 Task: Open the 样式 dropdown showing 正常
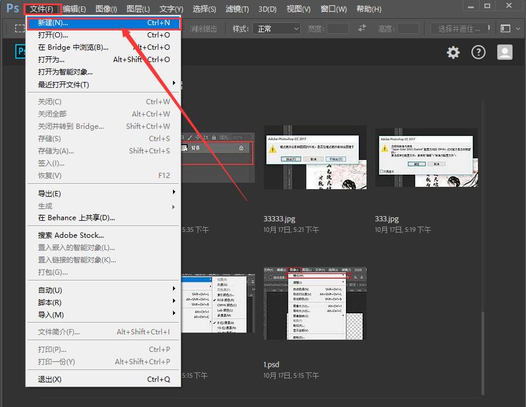(276, 29)
